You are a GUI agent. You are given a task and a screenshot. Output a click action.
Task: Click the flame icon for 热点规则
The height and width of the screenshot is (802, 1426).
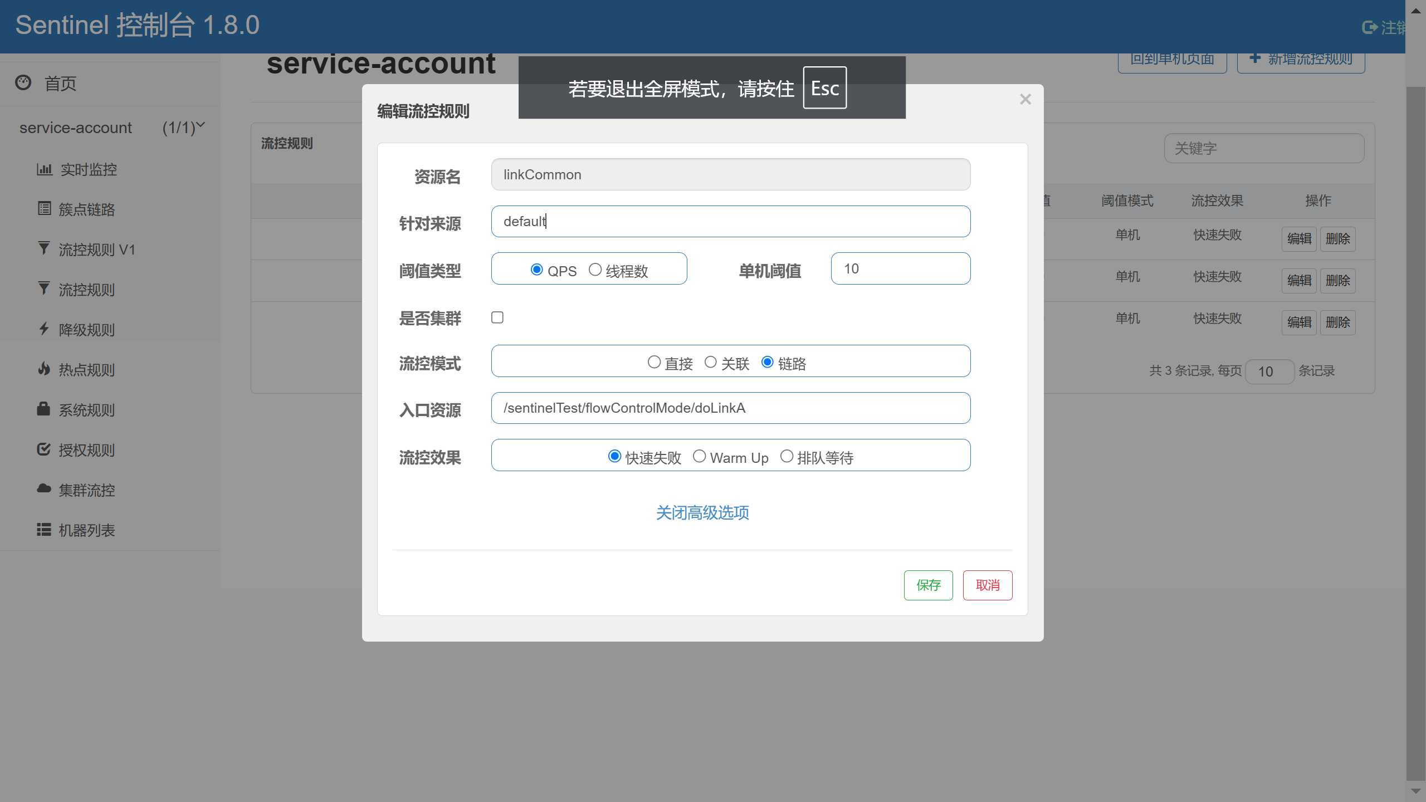[44, 369]
